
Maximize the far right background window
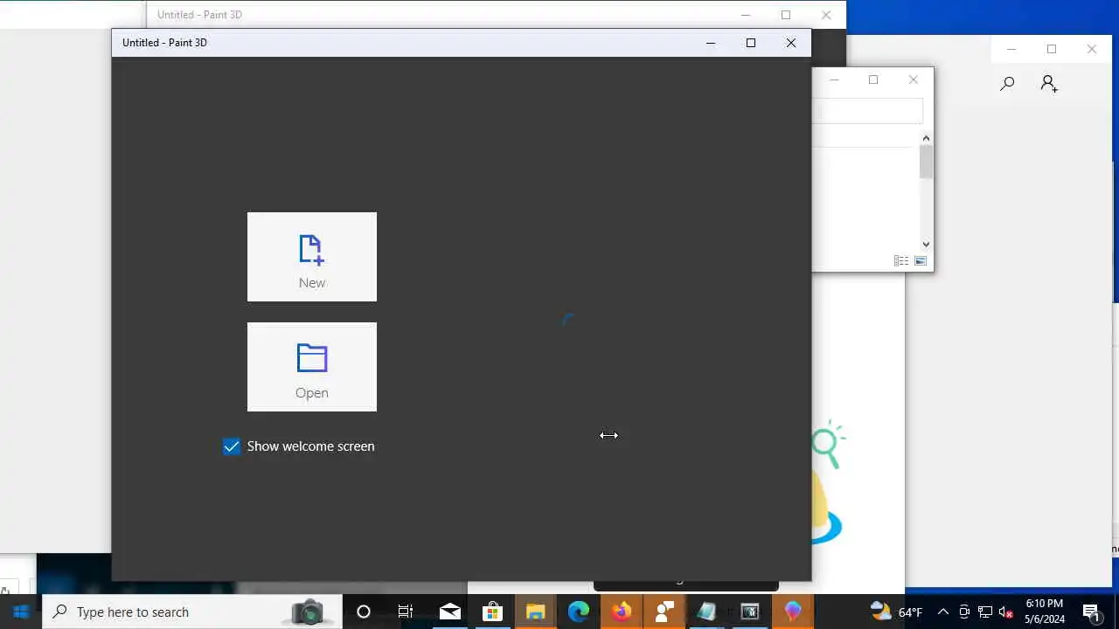click(1052, 49)
